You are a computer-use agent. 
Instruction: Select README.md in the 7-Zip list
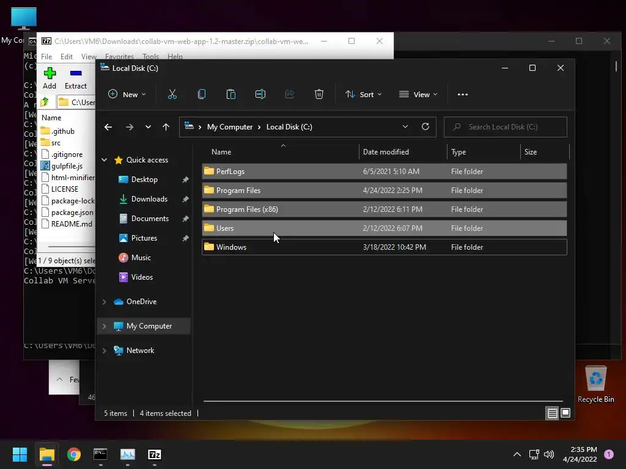click(67, 224)
